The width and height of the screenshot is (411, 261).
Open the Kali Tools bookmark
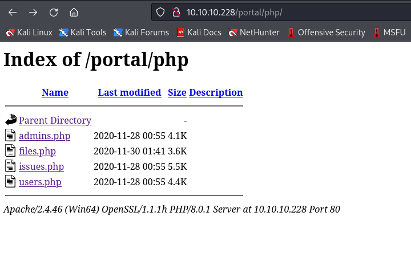pyautogui.click(x=83, y=32)
